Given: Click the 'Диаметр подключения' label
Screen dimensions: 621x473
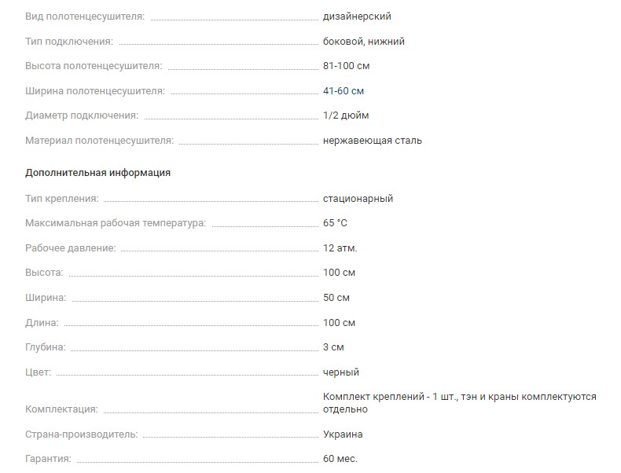Looking at the screenshot, I should 82,115.
